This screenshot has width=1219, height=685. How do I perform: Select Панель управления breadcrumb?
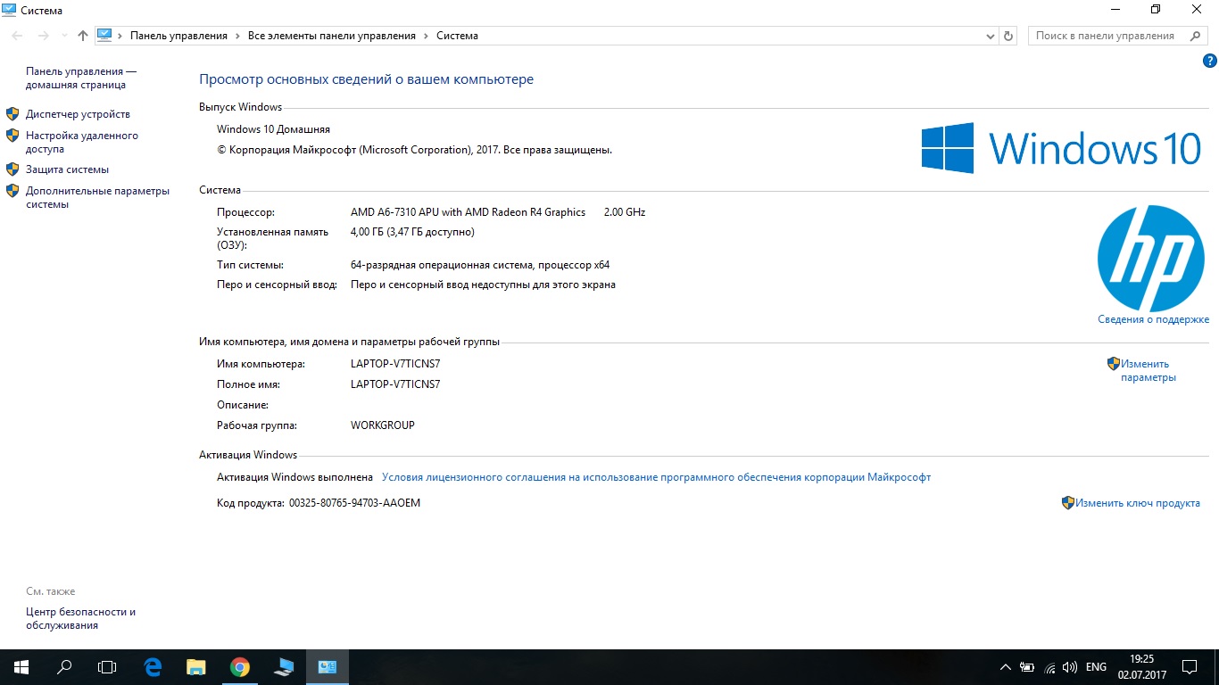[x=178, y=36]
